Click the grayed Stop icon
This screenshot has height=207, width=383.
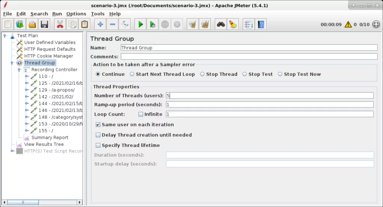tap(165, 24)
